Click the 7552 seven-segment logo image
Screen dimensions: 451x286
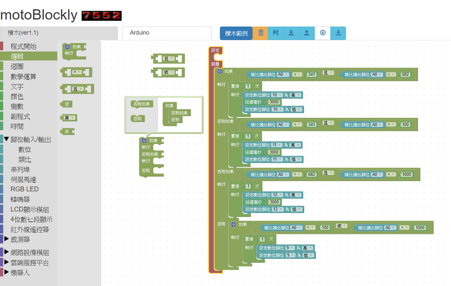point(101,16)
